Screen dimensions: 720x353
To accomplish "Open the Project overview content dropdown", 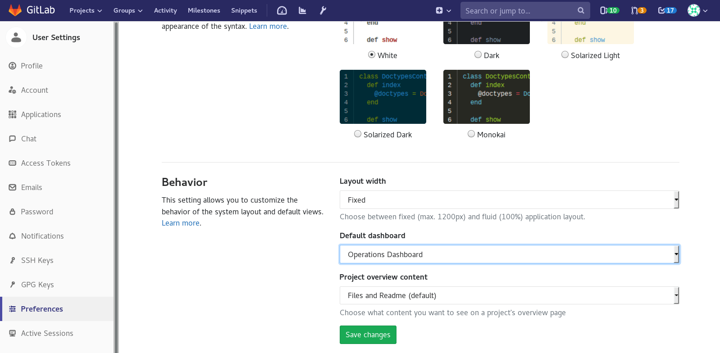I will [x=509, y=296].
